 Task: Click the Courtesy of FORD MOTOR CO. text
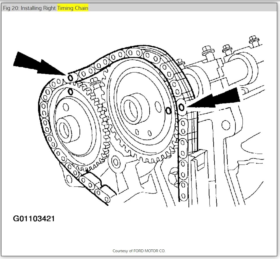pos(140,251)
